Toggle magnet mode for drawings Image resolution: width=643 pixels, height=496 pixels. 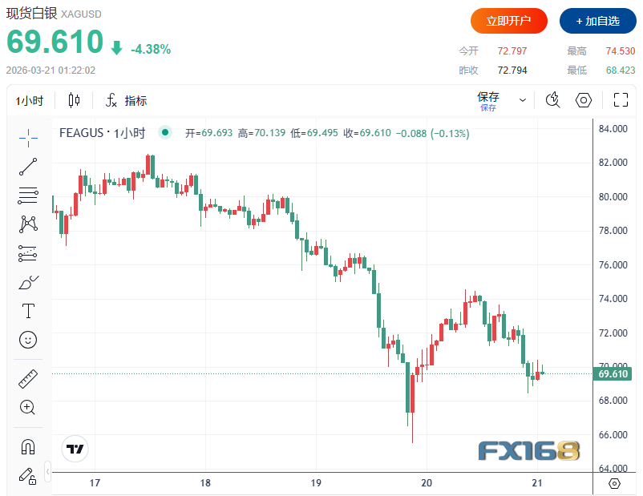click(28, 446)
